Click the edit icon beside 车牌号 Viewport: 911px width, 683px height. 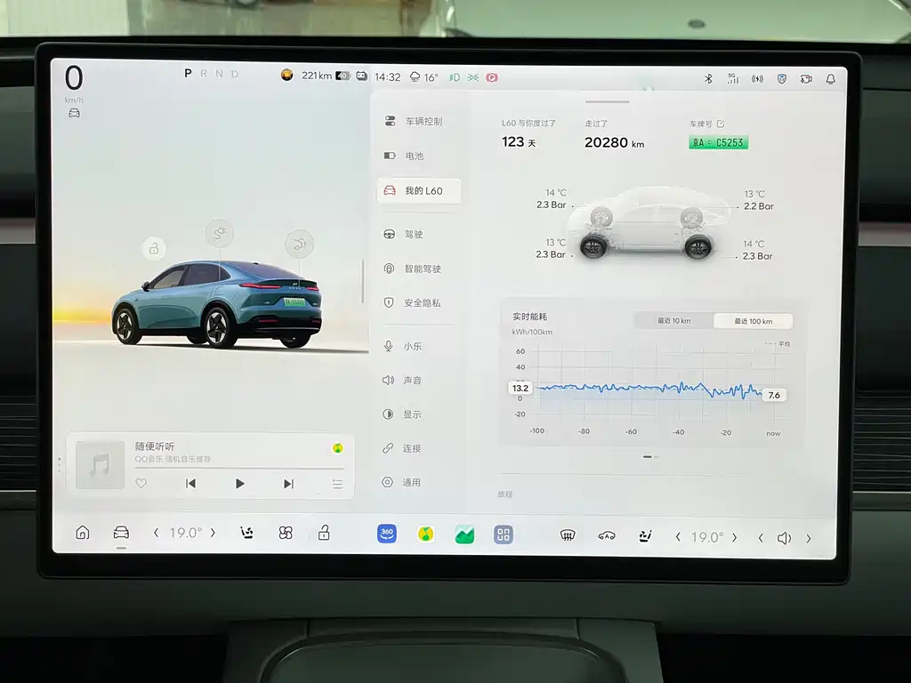pos(721,124)
